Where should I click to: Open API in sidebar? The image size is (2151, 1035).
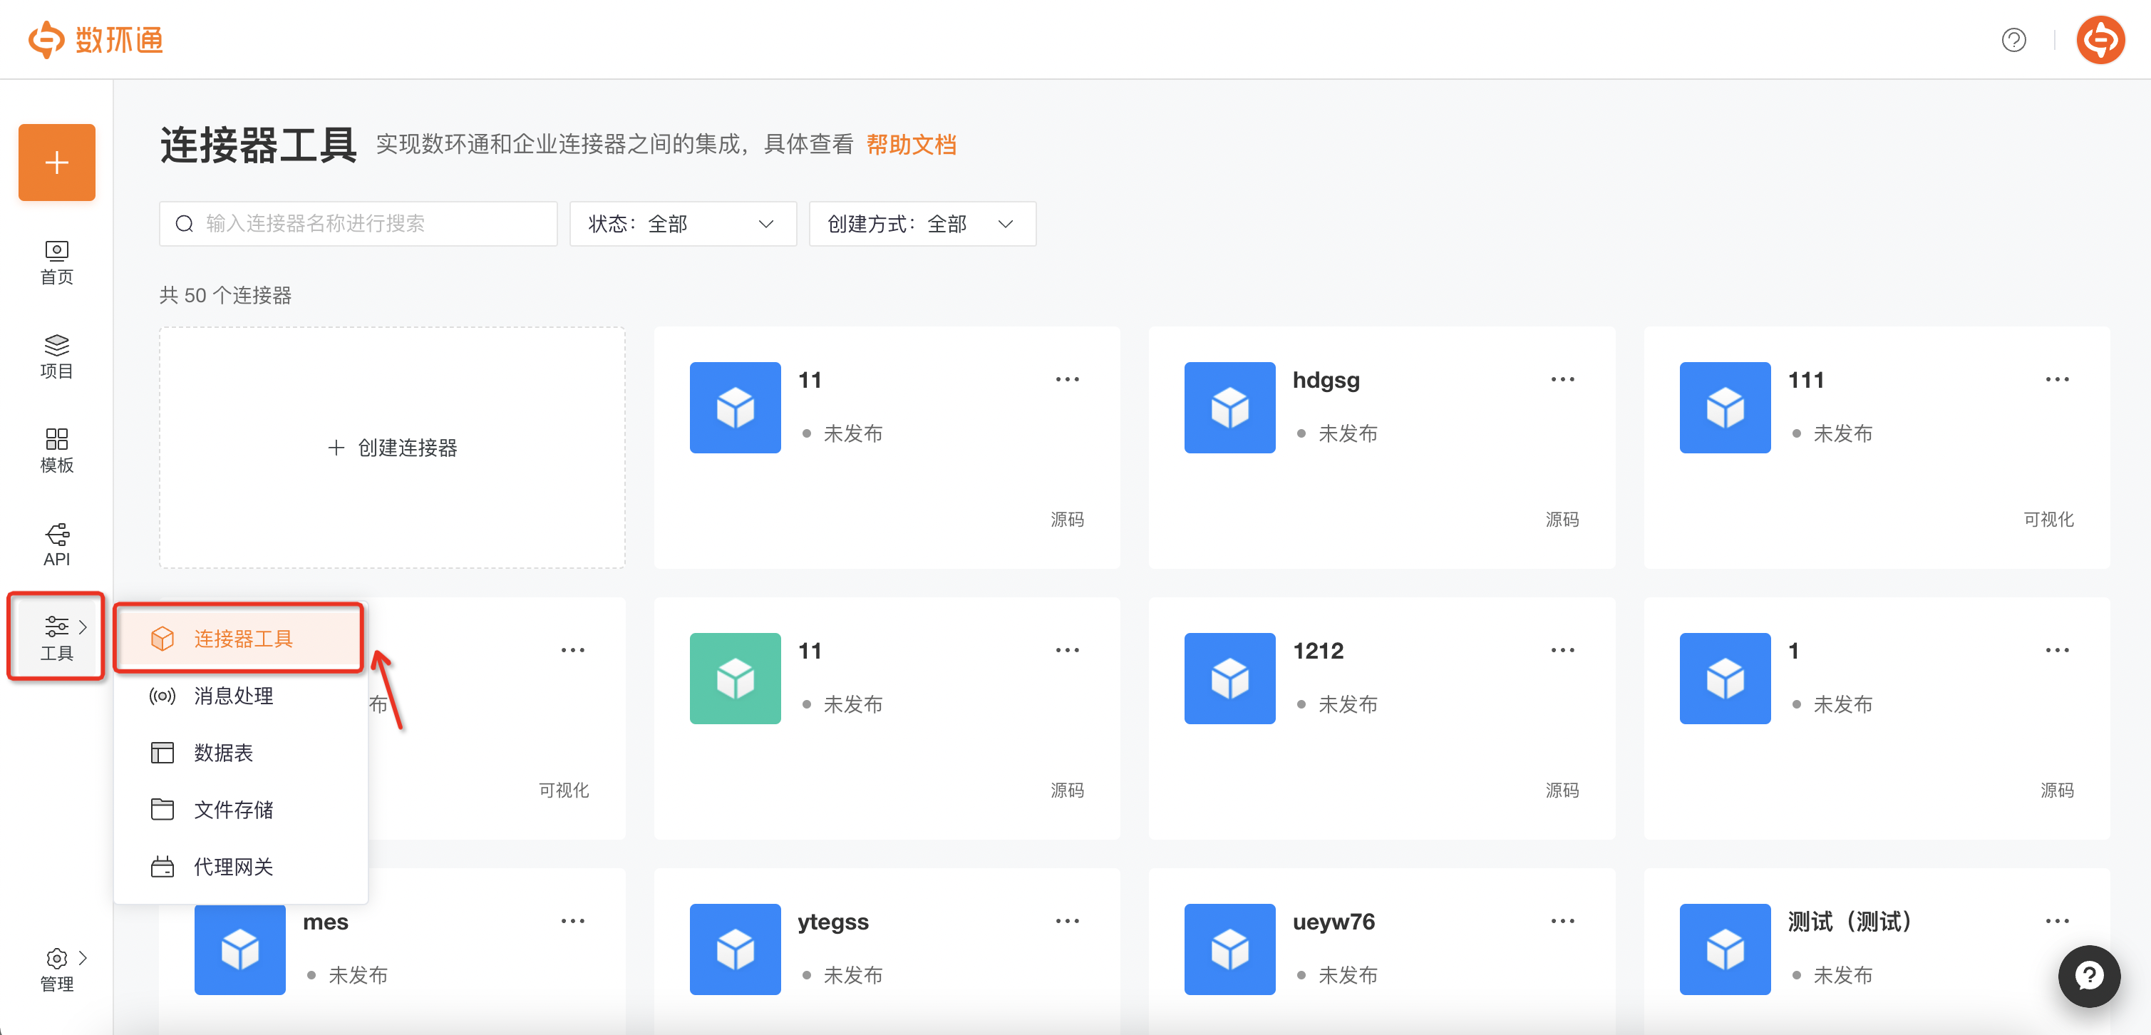tap(57, 545)
